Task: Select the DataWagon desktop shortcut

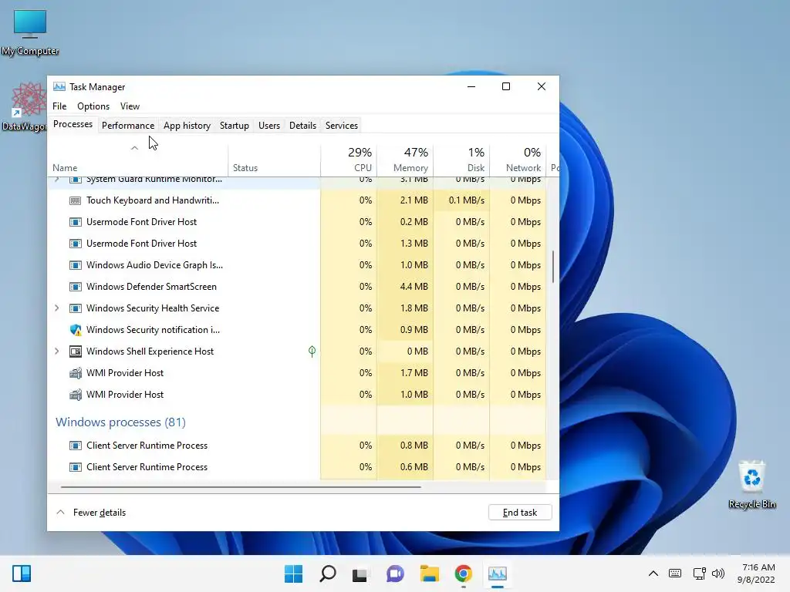Action: pyautogui.click(x=24, y=107)
